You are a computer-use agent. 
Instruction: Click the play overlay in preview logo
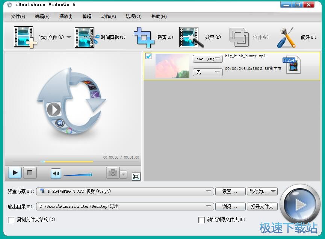(54, 109)
